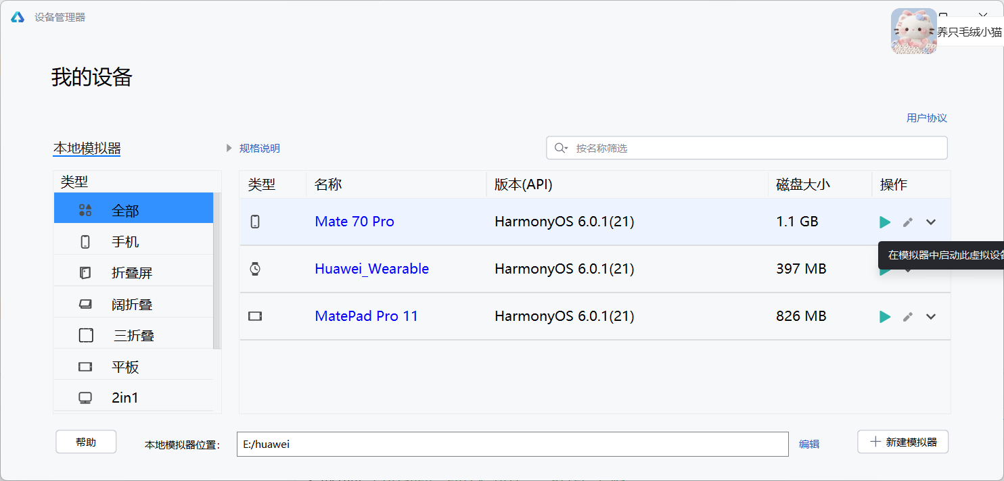Click the watch icon in Huawei_Wearable row
Viewport: 1004px width, 481px height.
click(255, 269)
